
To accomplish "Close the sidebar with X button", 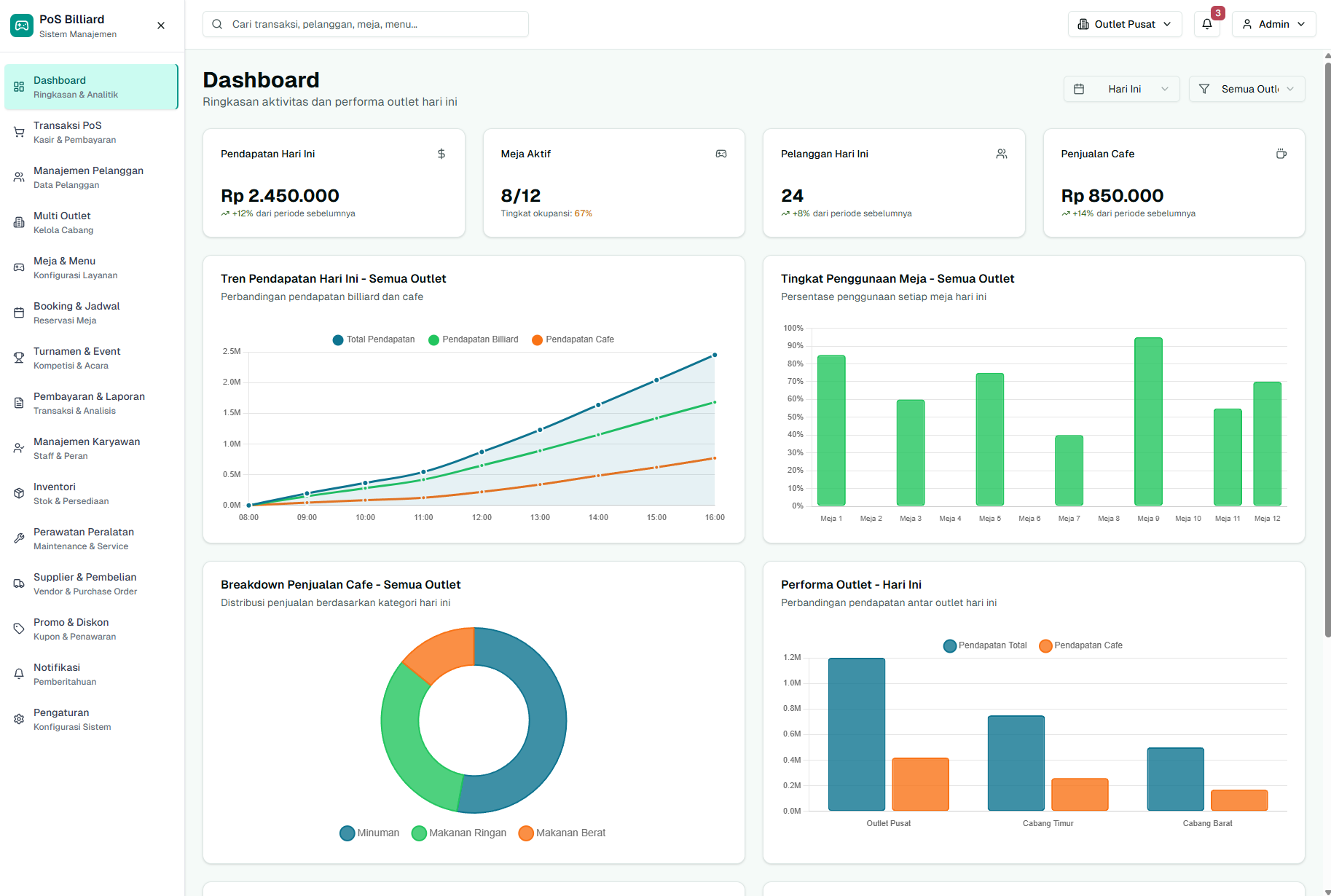I will tap(161, 25).
